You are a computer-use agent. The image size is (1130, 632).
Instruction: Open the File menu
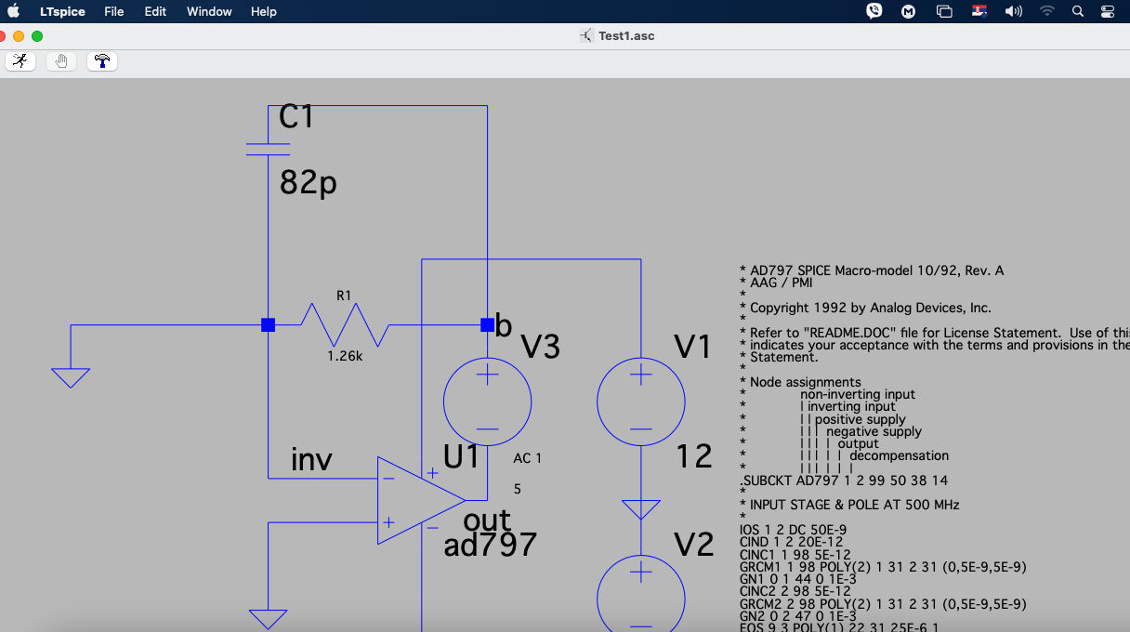114,11
